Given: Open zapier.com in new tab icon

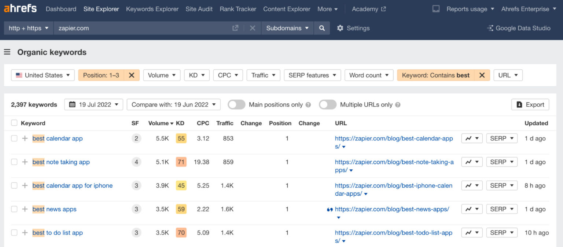Looking at the screenshot, I should coord(235,28).
